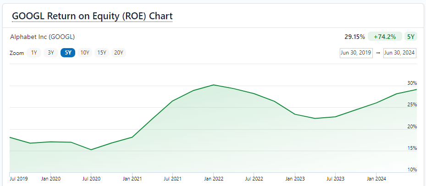This screenshot has height=186, width=426.
Task: Select the 15Y zoom range
Action: pyautogui.click(x=102, y=53)
